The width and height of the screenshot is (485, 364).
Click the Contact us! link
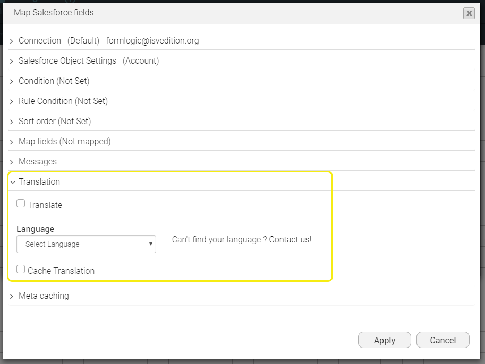(290, 239)
